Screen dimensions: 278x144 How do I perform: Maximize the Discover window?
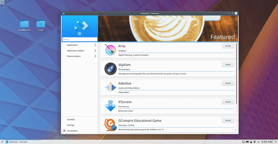(232, 13)
